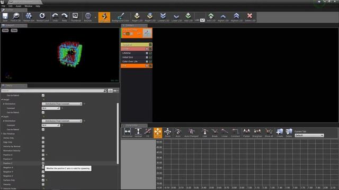Click curve editor Vertical fit icon

pos(138,132)
